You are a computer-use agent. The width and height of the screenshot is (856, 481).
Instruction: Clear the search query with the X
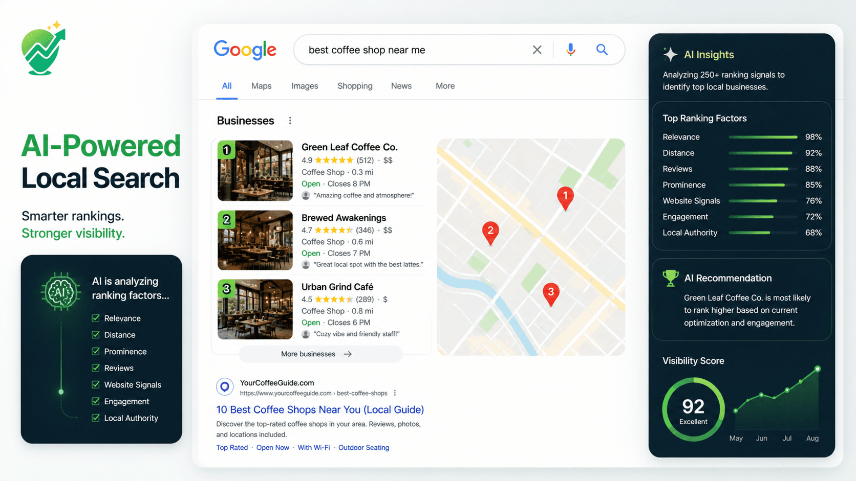coord(537,50)
